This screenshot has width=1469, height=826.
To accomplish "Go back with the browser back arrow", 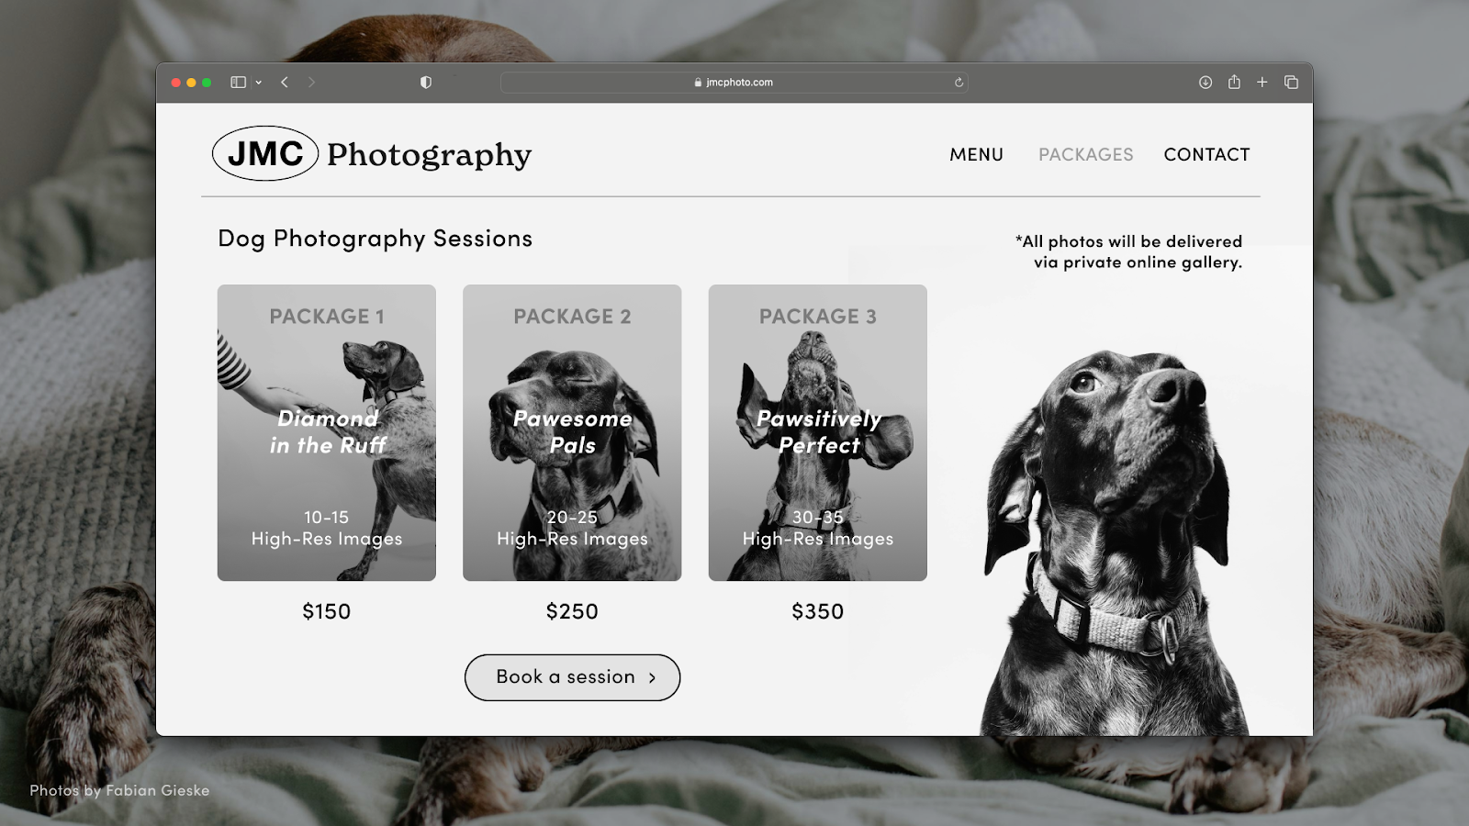I will (x=285, y=83).
